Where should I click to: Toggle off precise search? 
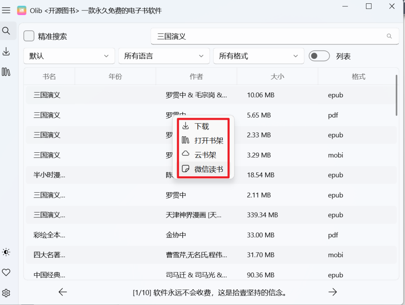pos(28,36)
